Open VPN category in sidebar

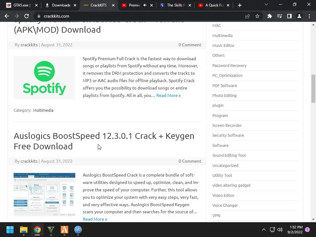tap(216, 215)
